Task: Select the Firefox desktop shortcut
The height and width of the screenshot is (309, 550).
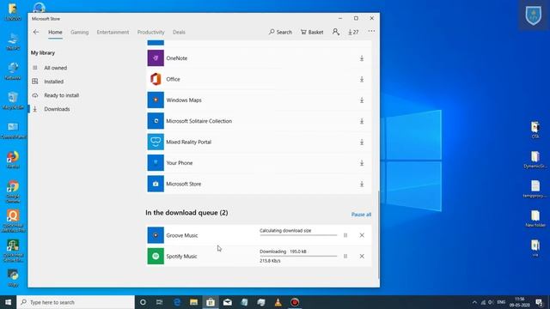Action: (x=13, y=160)
